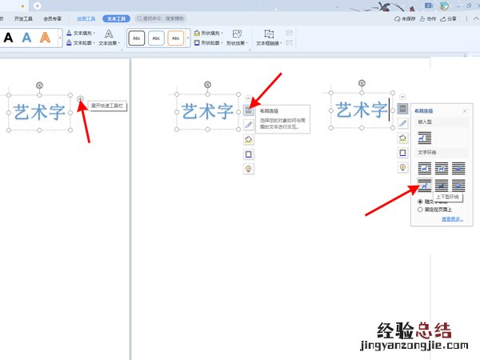Open the 文本效果 dropdown menu
Screen dimensions: 480x360
(x=109, y=43)
